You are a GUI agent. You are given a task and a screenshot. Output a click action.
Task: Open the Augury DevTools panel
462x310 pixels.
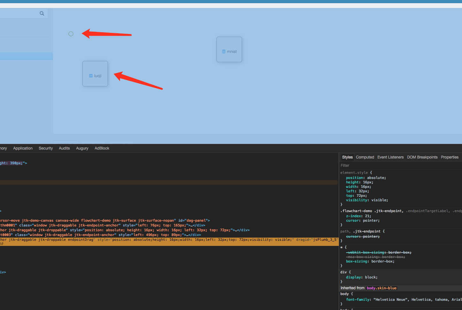(x=82, y=148)
